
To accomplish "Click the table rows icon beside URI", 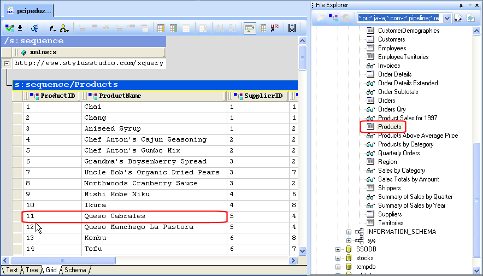I will click(263, 28).
